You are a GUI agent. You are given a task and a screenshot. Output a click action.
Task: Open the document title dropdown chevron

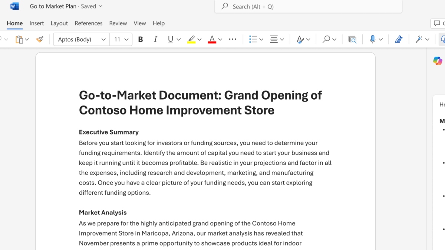[x=100, y=6]
